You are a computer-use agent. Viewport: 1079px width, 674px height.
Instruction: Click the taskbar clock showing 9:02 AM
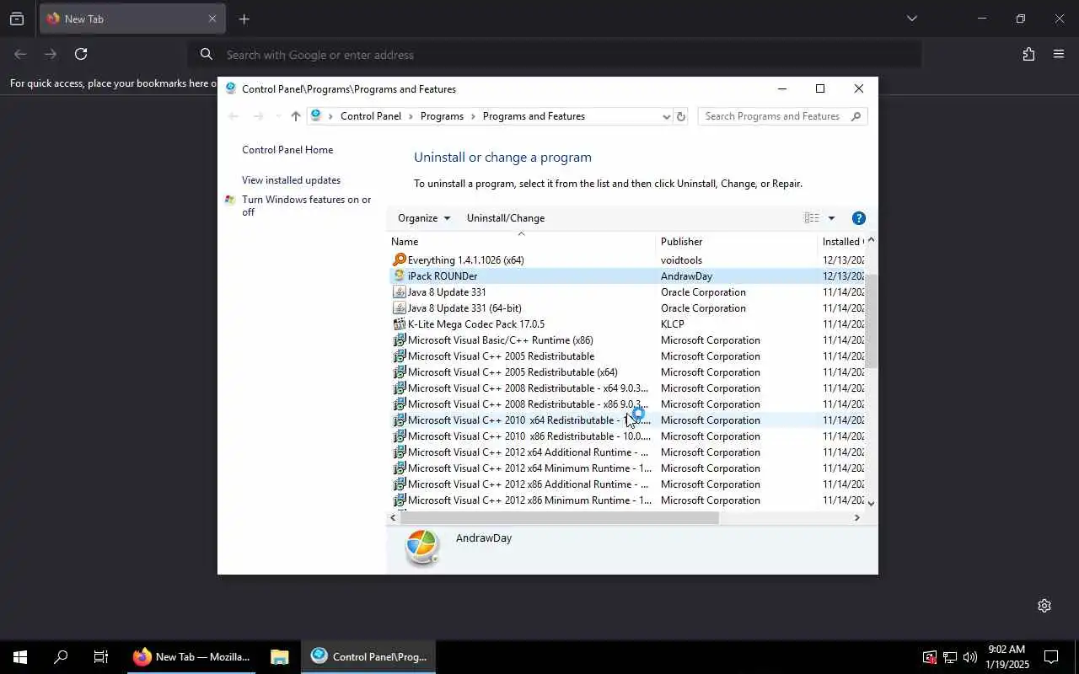click(x=1006, y=657)
